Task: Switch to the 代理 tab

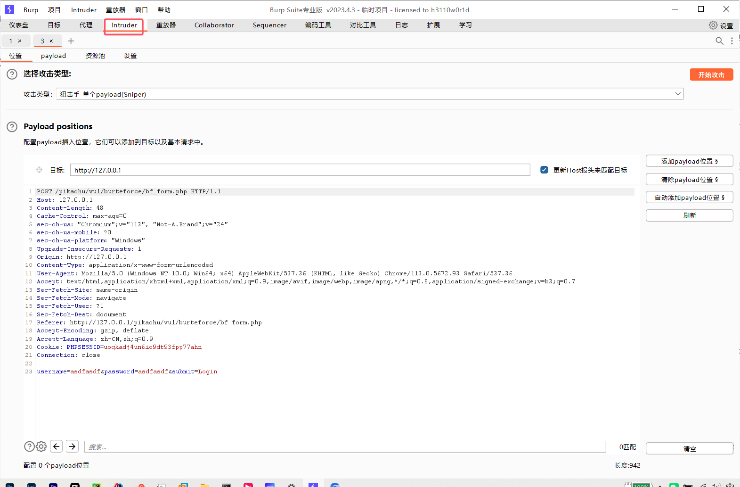Action: 86,25
